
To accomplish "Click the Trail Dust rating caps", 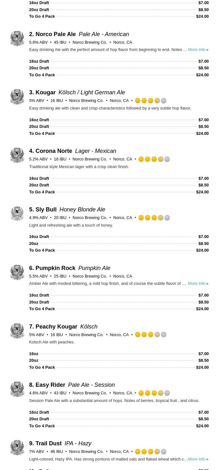I will click(151, 452).
